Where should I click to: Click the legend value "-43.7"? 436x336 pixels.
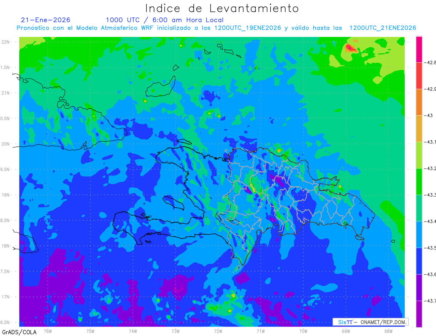tap(430, 300)
